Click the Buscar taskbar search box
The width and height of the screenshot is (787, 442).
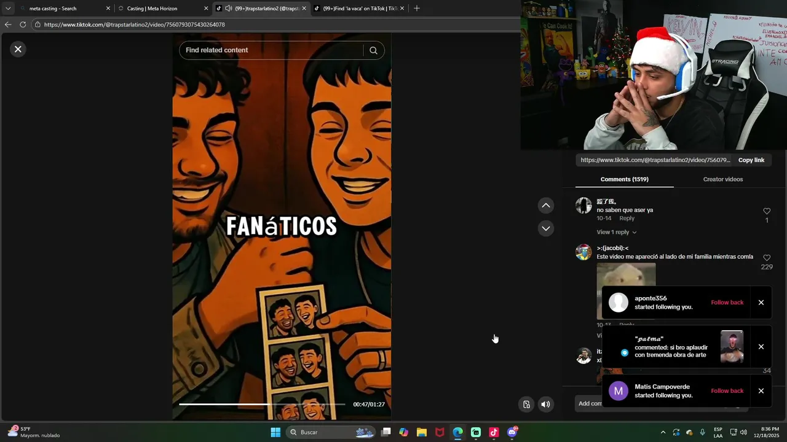(x=330, y=432)
